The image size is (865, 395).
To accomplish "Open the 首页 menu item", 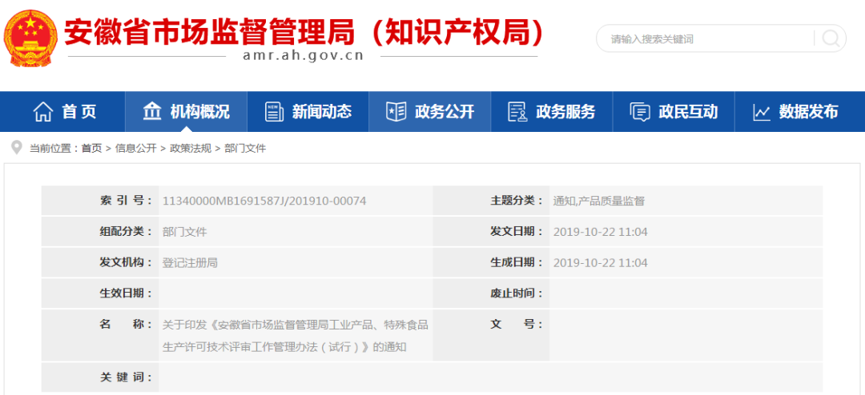I will [63, 112].
